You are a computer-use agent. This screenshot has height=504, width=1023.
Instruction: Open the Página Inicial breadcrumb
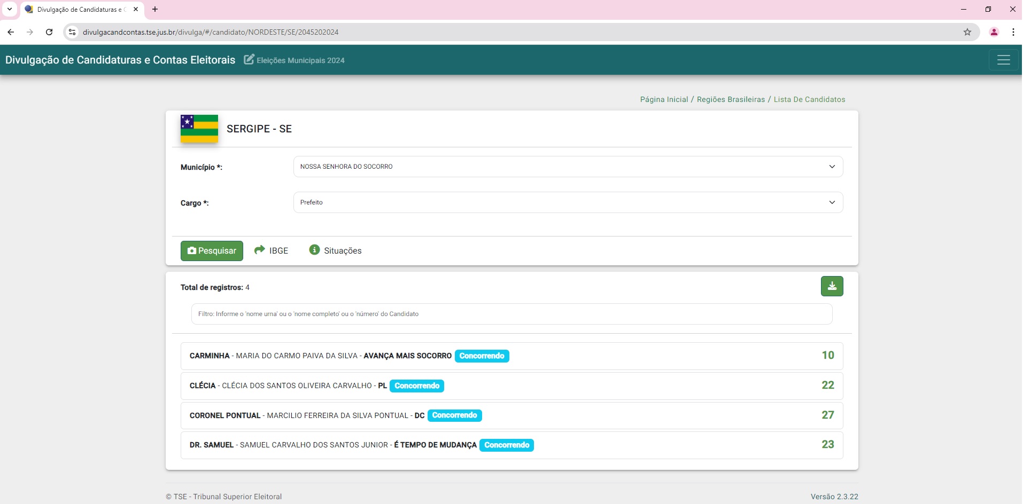point(664,99)
